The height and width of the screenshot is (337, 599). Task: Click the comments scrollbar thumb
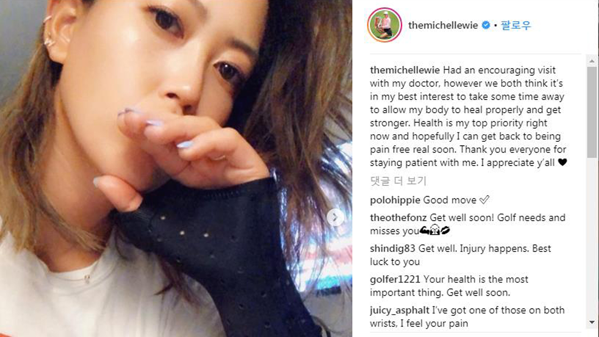(592, 112)
